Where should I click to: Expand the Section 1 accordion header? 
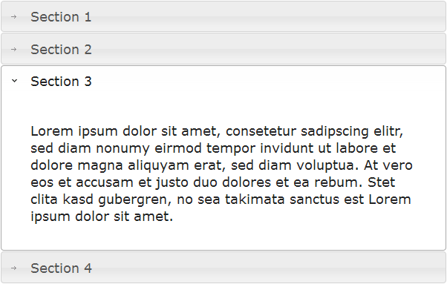pos(223,16)
